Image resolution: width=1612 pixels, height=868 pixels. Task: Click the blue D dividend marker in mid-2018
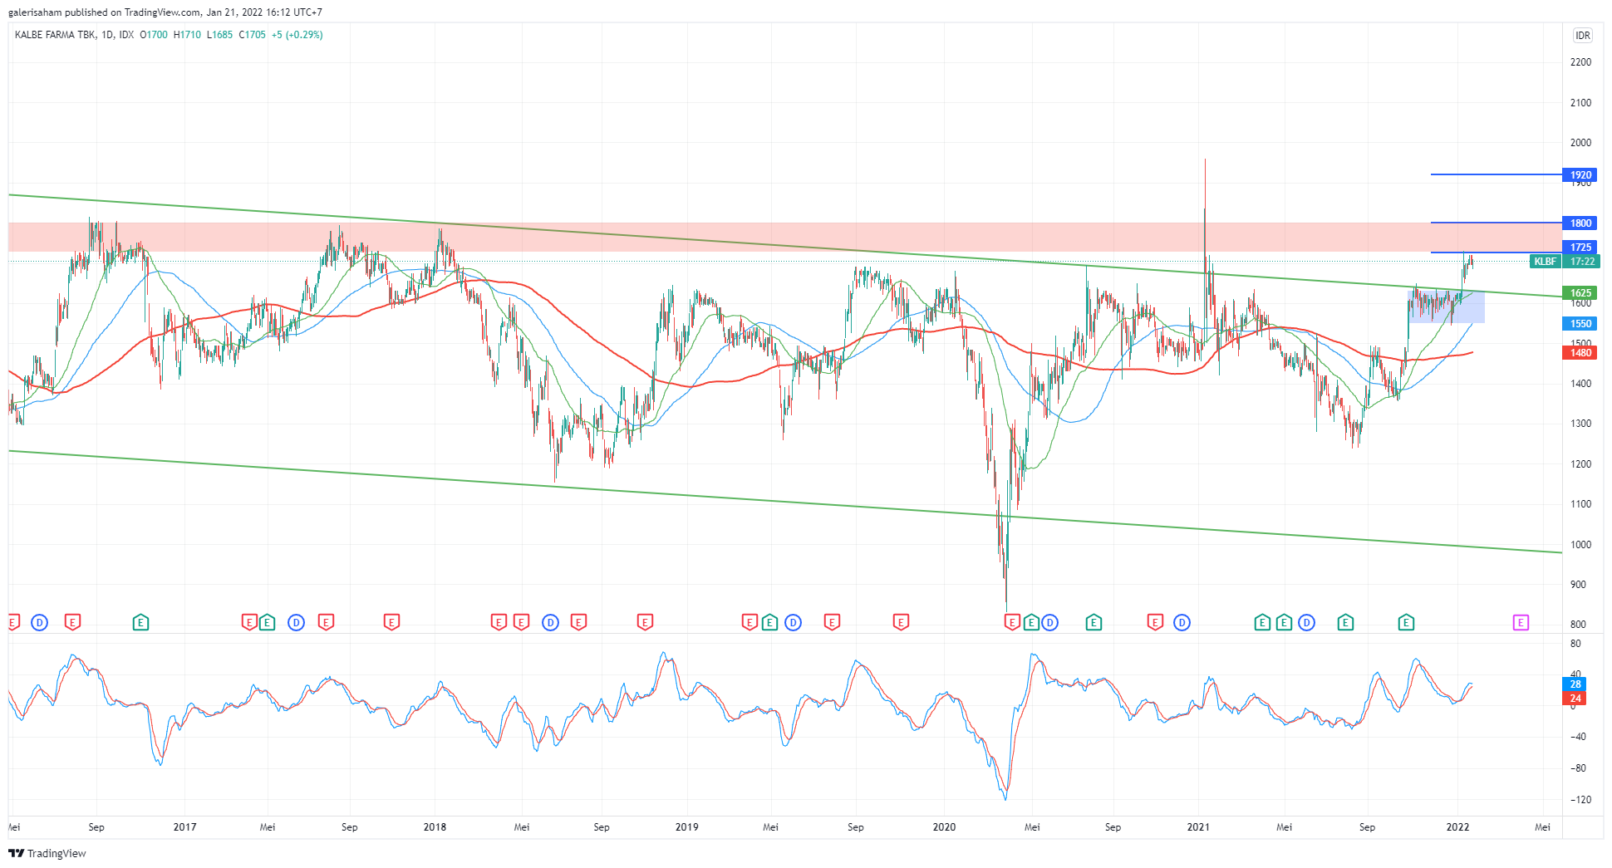550,622
